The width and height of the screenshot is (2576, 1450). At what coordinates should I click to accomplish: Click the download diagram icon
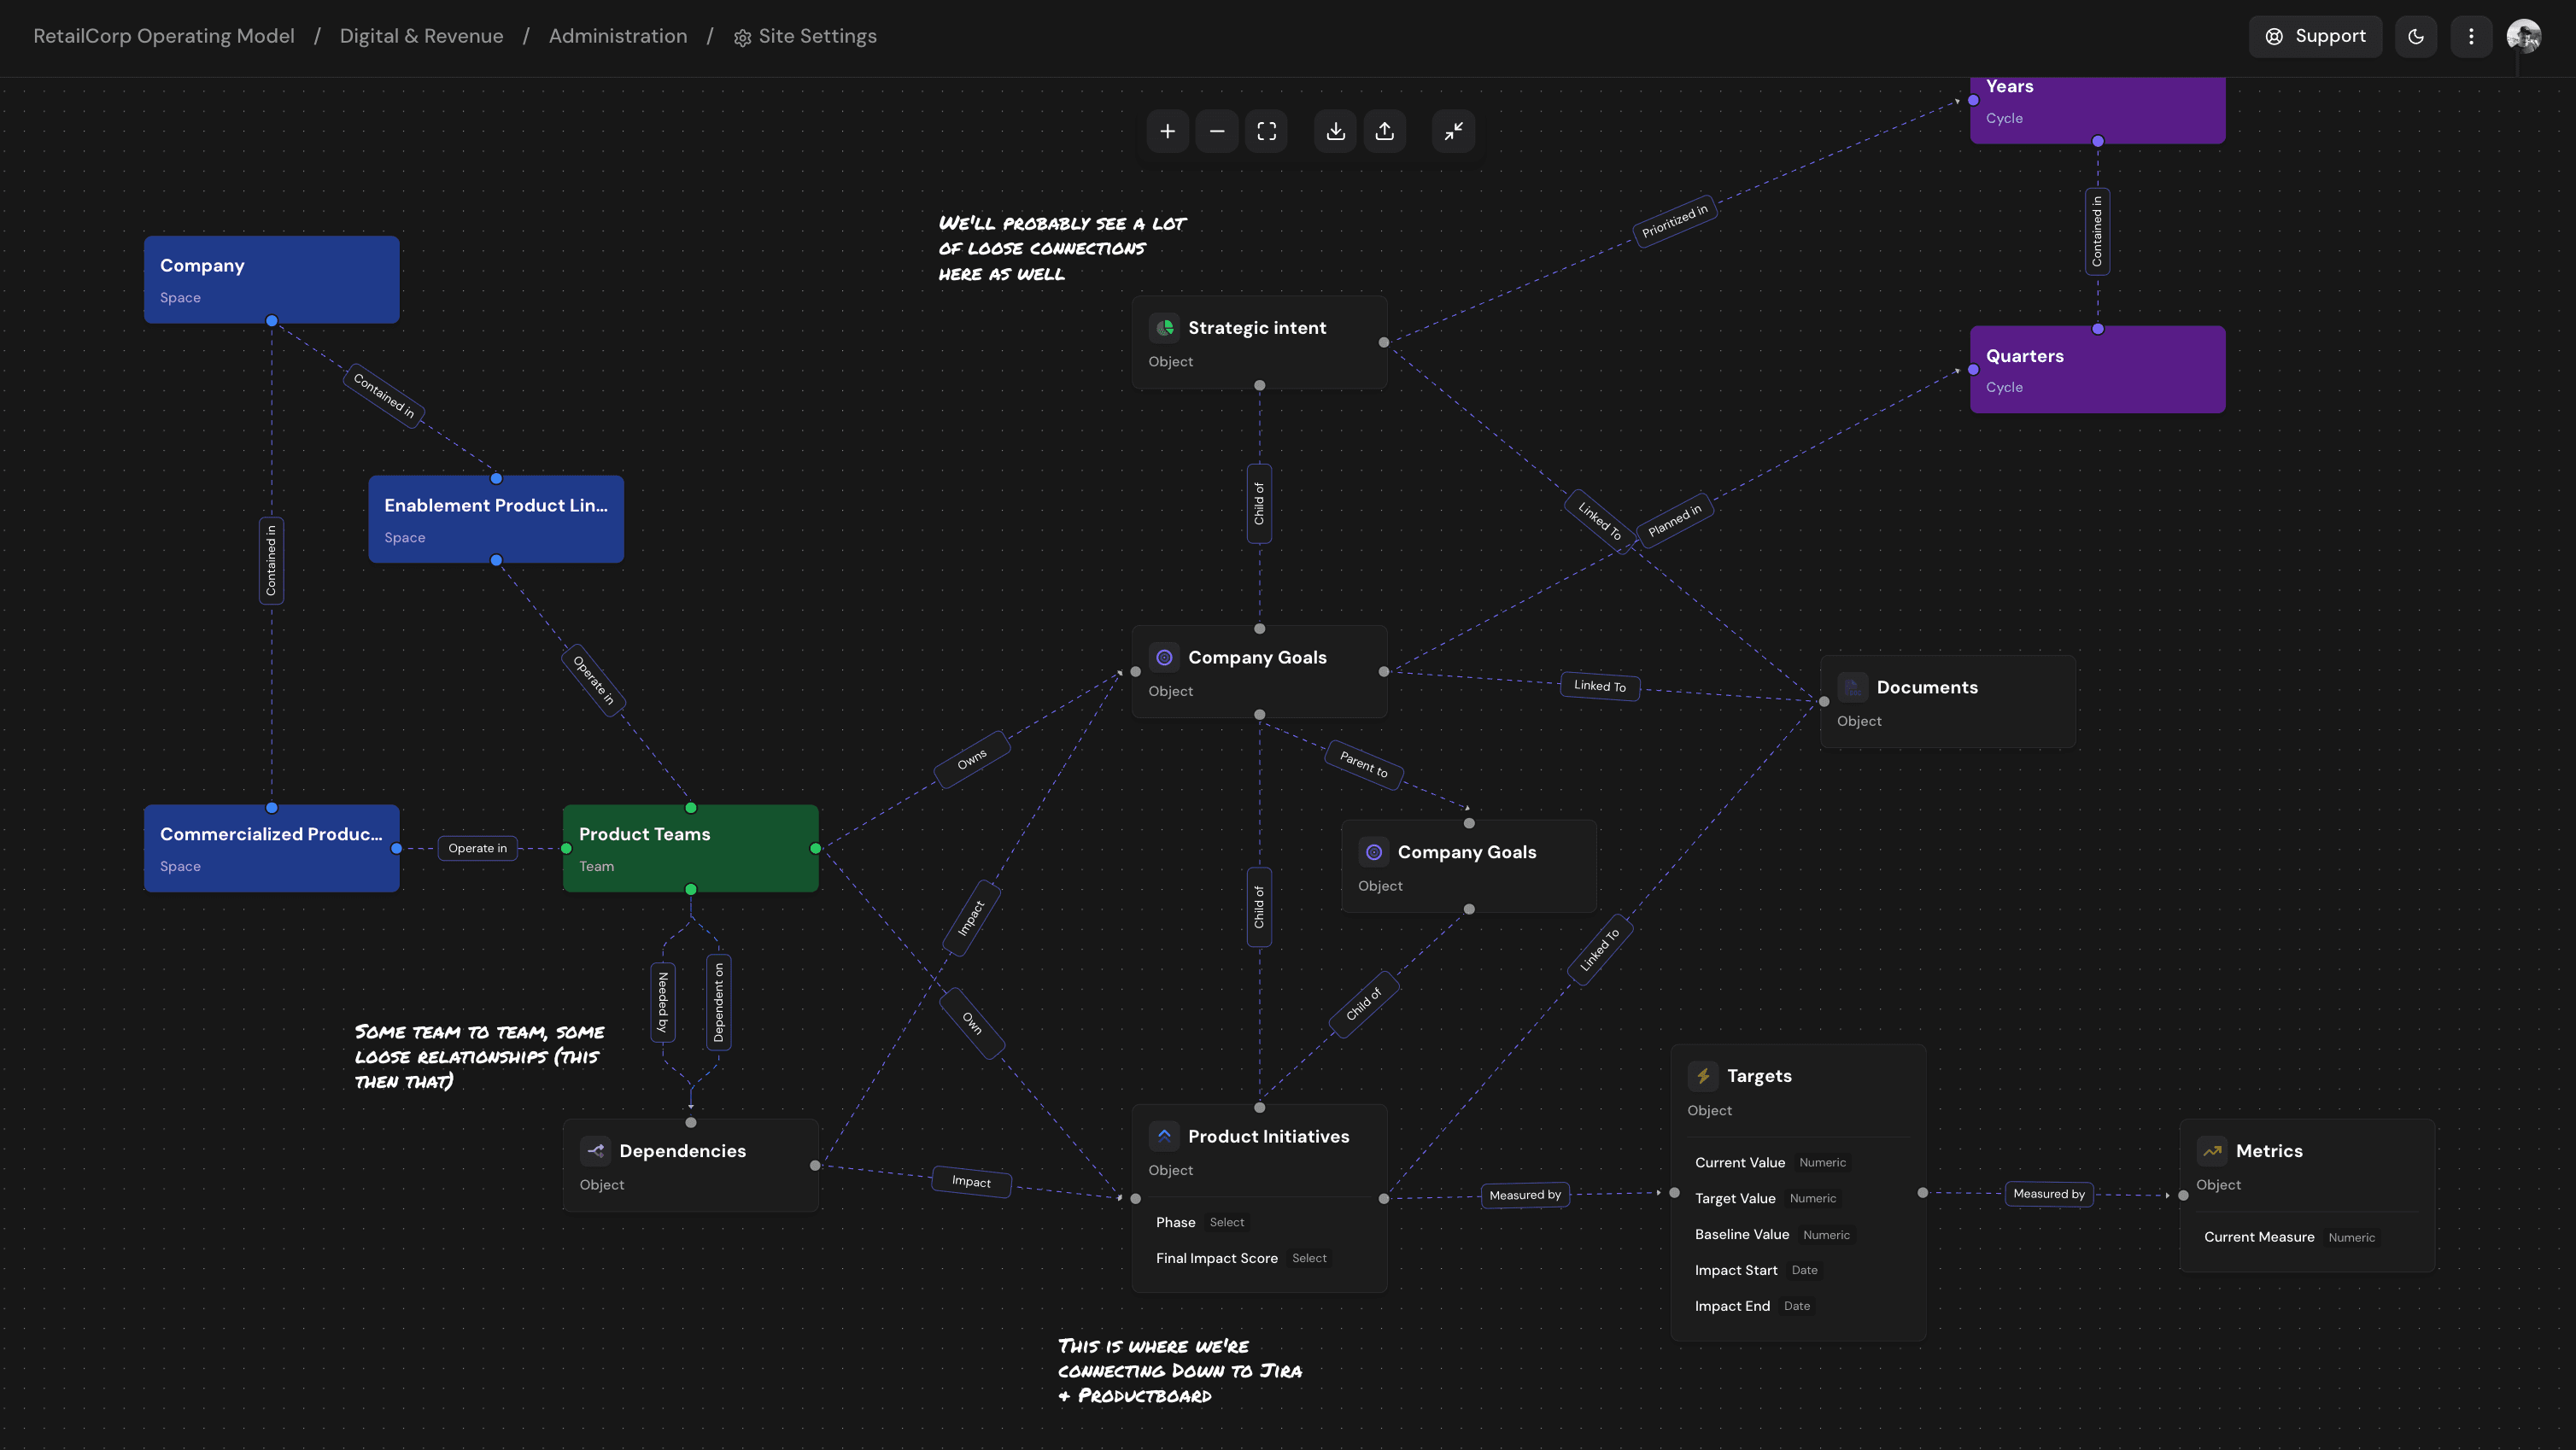1335,131
